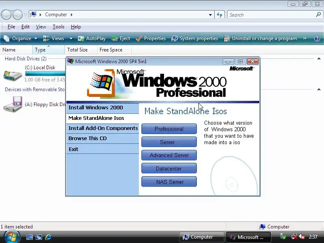This screenshot has height=243, width=324.
Task: Open the View menu
Action: (41, 27)
